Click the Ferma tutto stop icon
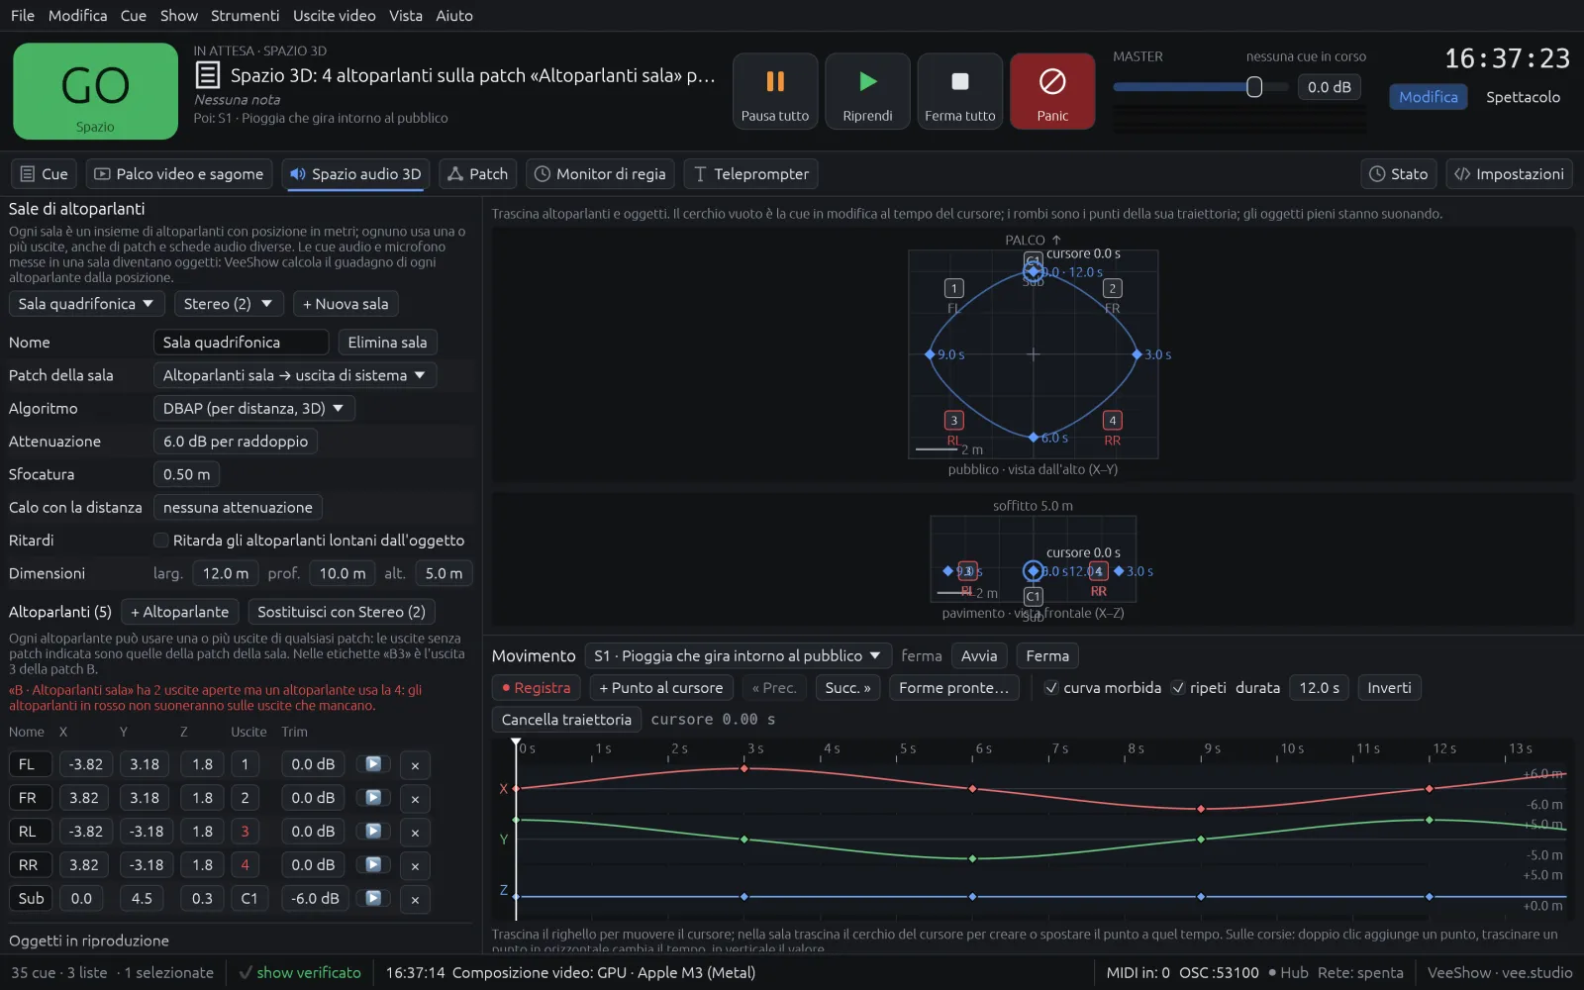The height and width of the screenshot is (990, 1584). [960, 81]
